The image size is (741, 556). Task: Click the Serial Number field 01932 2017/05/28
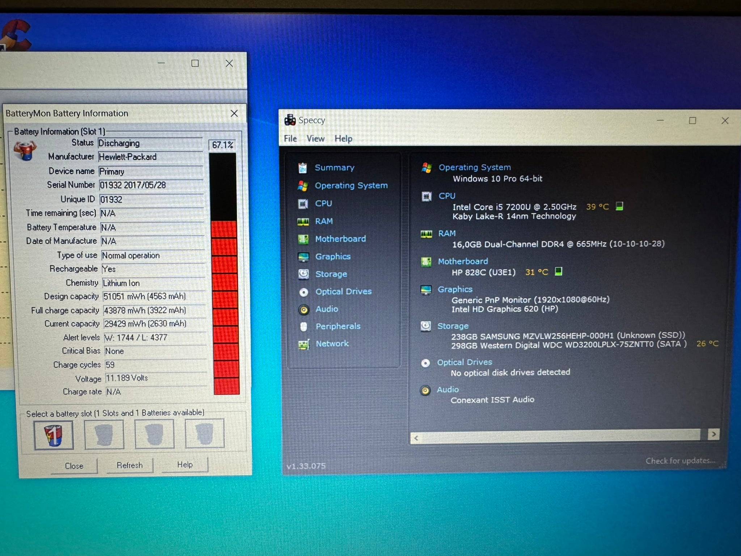[x=151, y=185]
